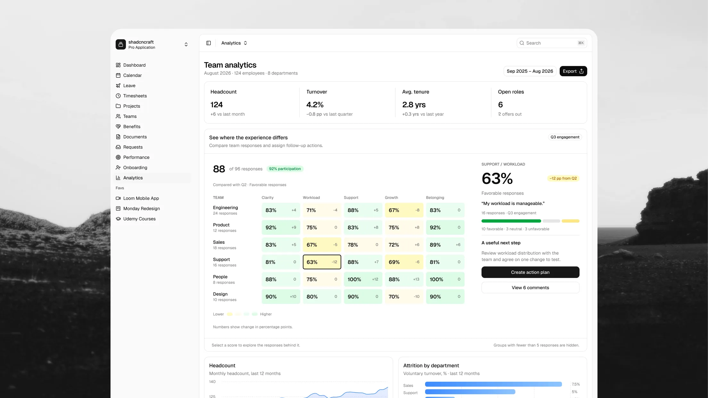
Task: Select Support Workload 63% score cell
Action: coord(322,262)
